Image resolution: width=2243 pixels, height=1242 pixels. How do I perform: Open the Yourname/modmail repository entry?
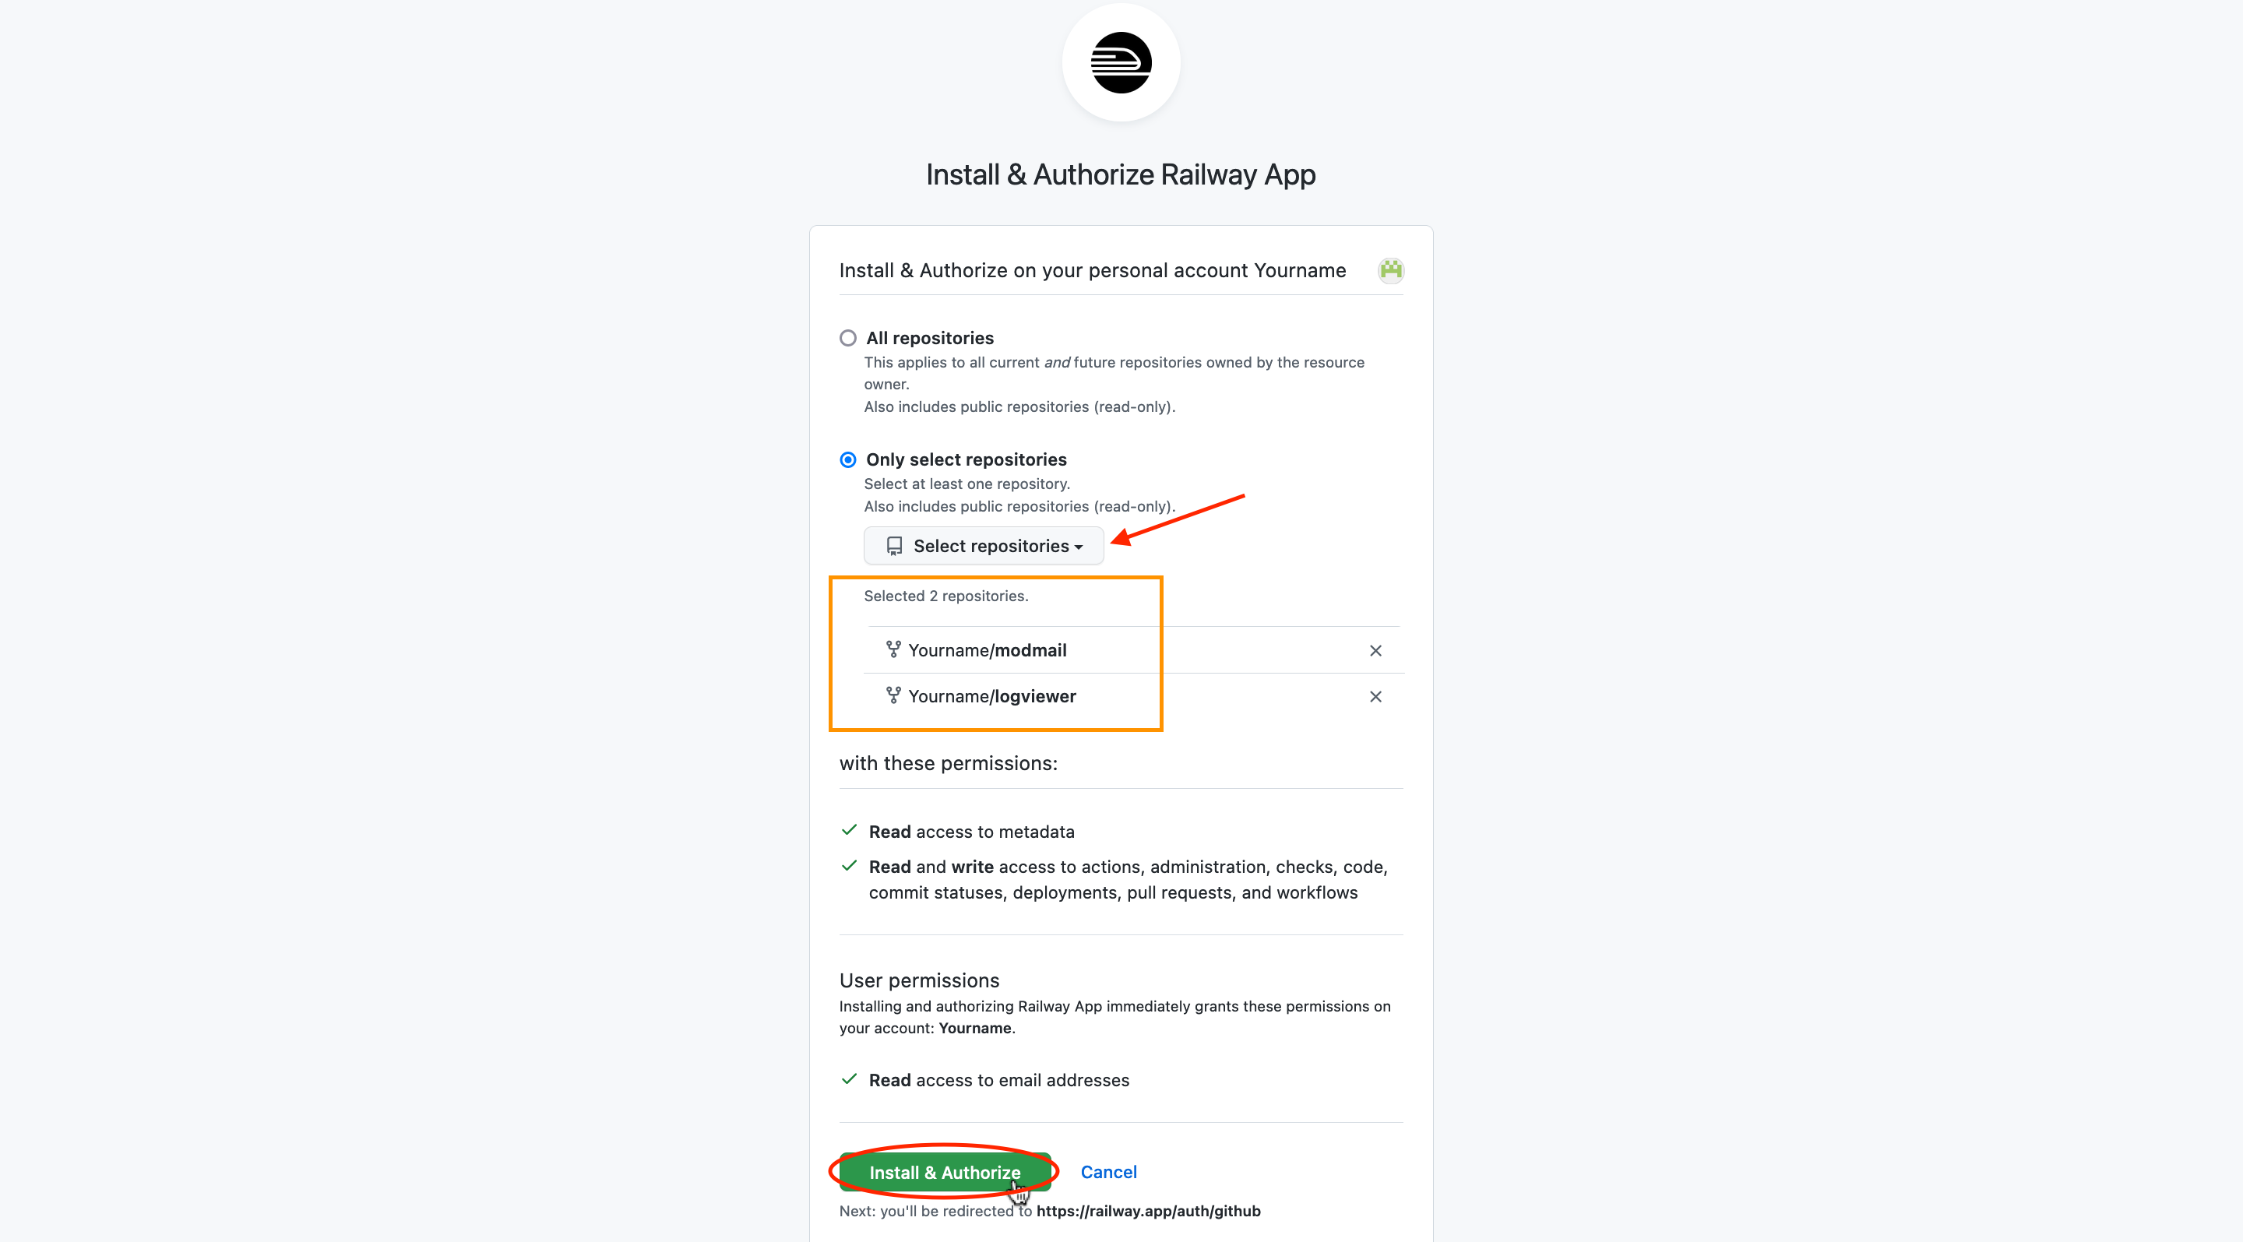[988, 649]
